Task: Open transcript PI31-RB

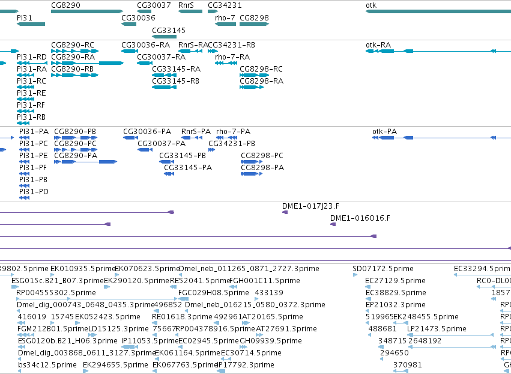Action: [x=23, y=123]
